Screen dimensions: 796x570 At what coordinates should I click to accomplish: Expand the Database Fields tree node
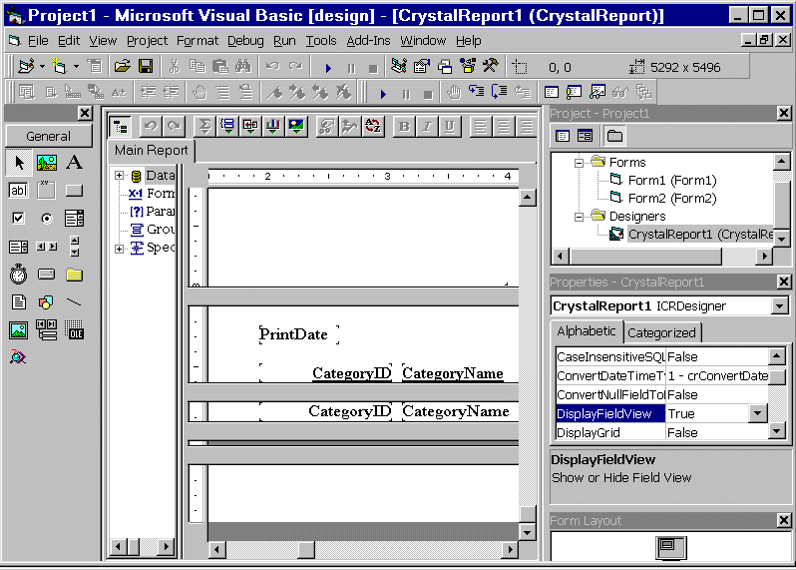point(120,176)
